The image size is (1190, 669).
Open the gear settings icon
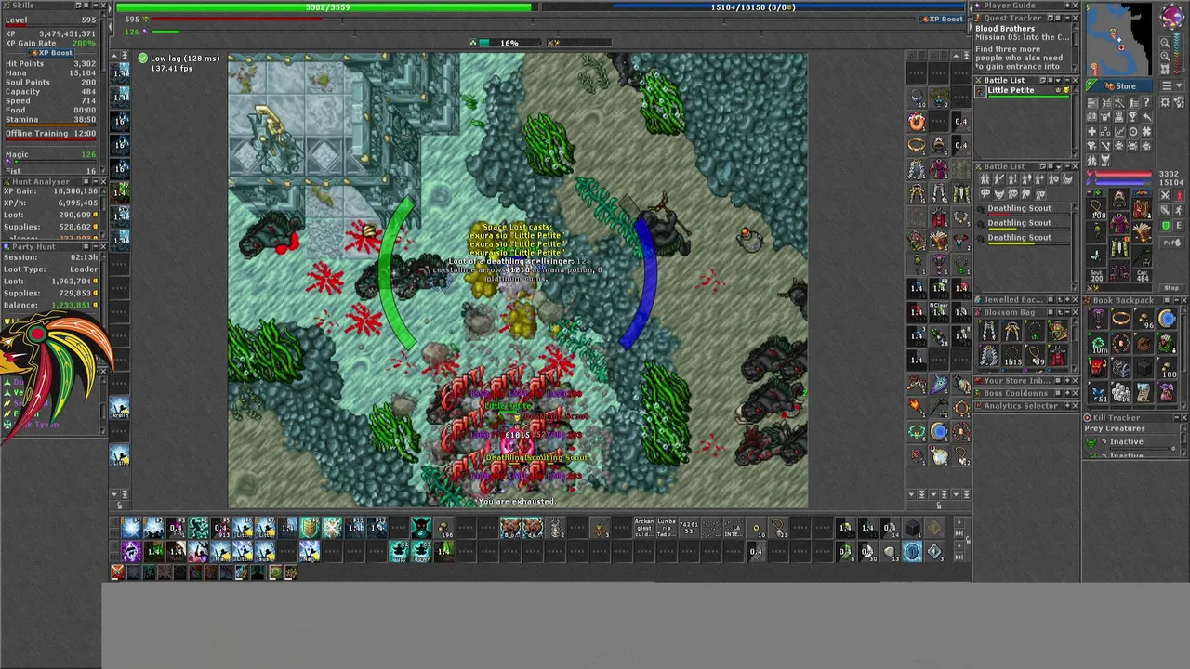pos(1165,102)
